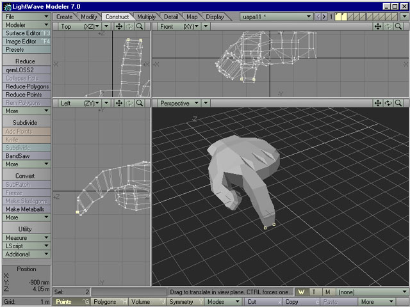Open the Detail tab
410x307 pixels.
point(171,16)
